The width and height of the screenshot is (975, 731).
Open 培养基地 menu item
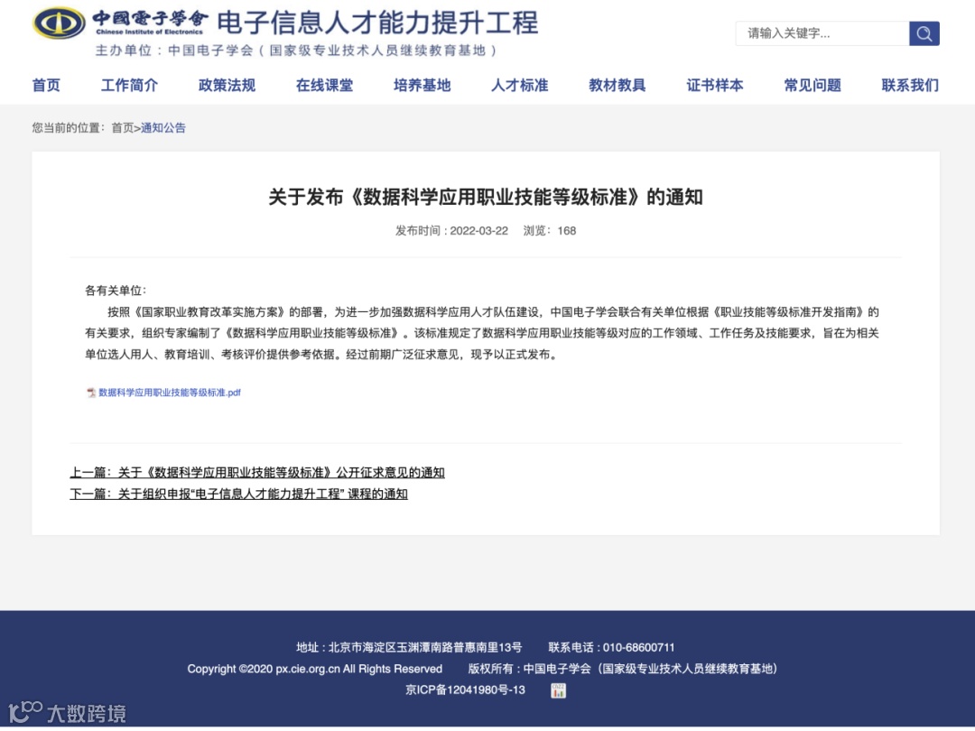(422, 85)
